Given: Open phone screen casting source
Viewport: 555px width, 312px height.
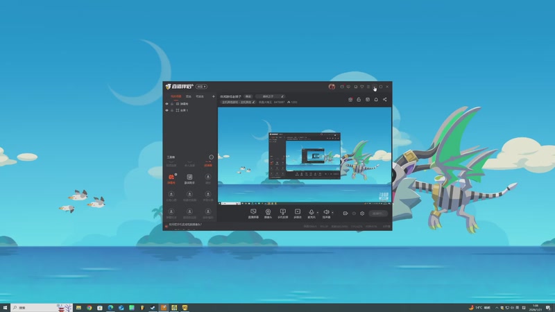Looking at the screenshot, I should pyautogui.click(x=282, y=214).
